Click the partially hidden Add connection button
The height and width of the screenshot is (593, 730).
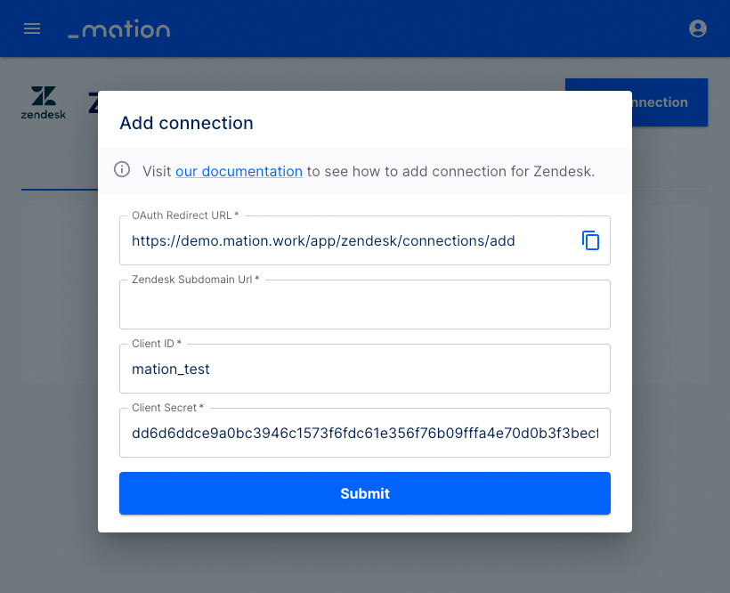point(669,102)
